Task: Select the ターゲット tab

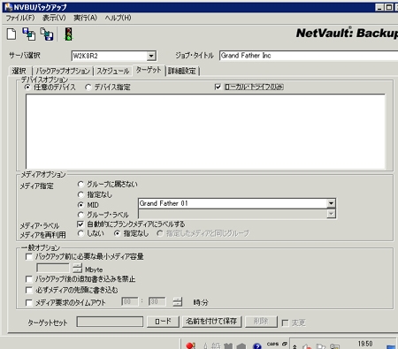Action: pos(149,70)
